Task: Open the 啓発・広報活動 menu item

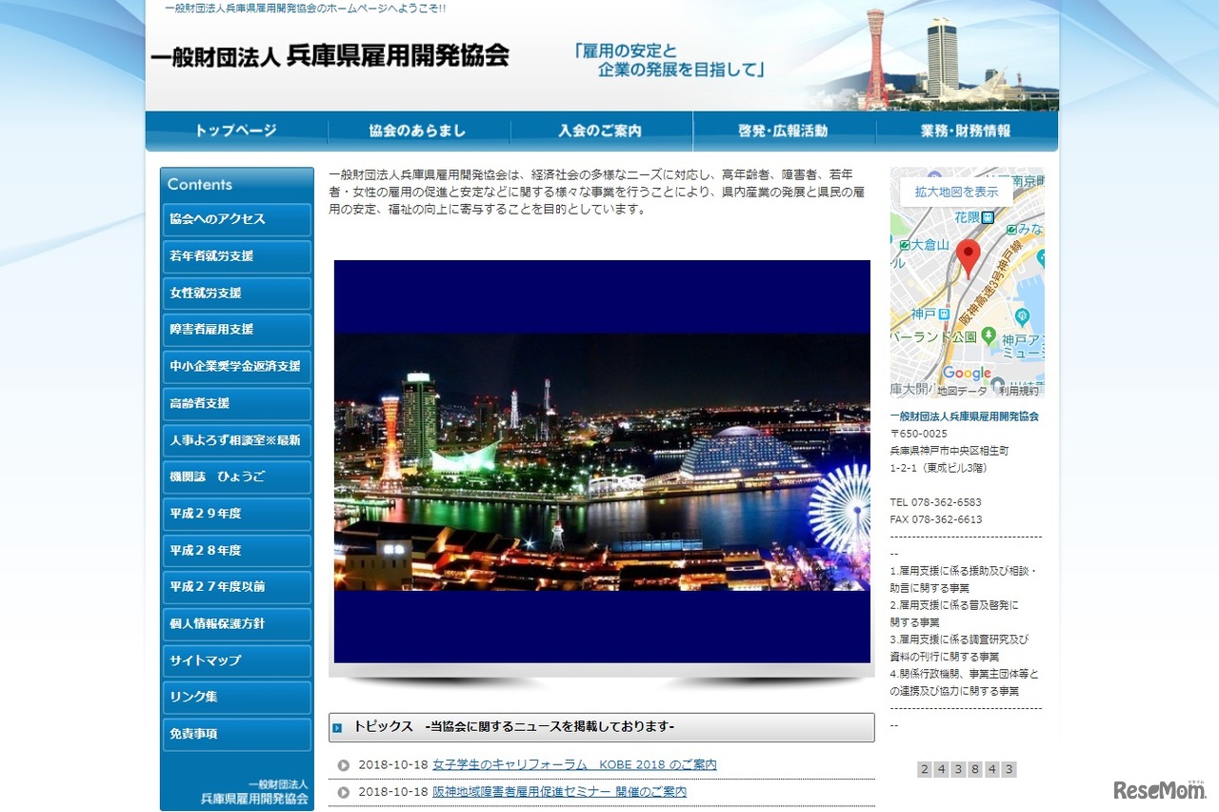Action: click(783, 131)
